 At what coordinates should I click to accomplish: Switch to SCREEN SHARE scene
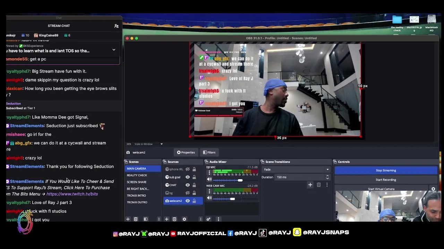143,182
